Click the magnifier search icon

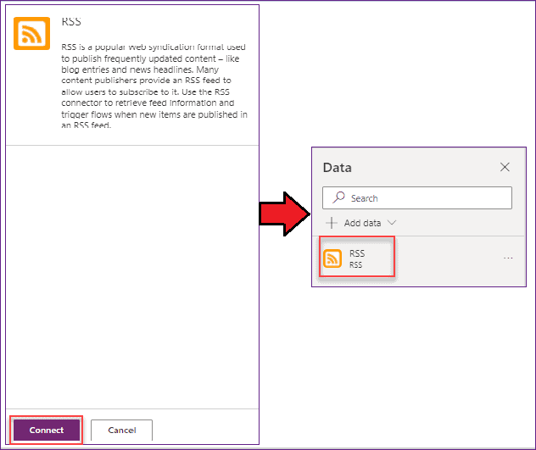click(x=338, y=197)
